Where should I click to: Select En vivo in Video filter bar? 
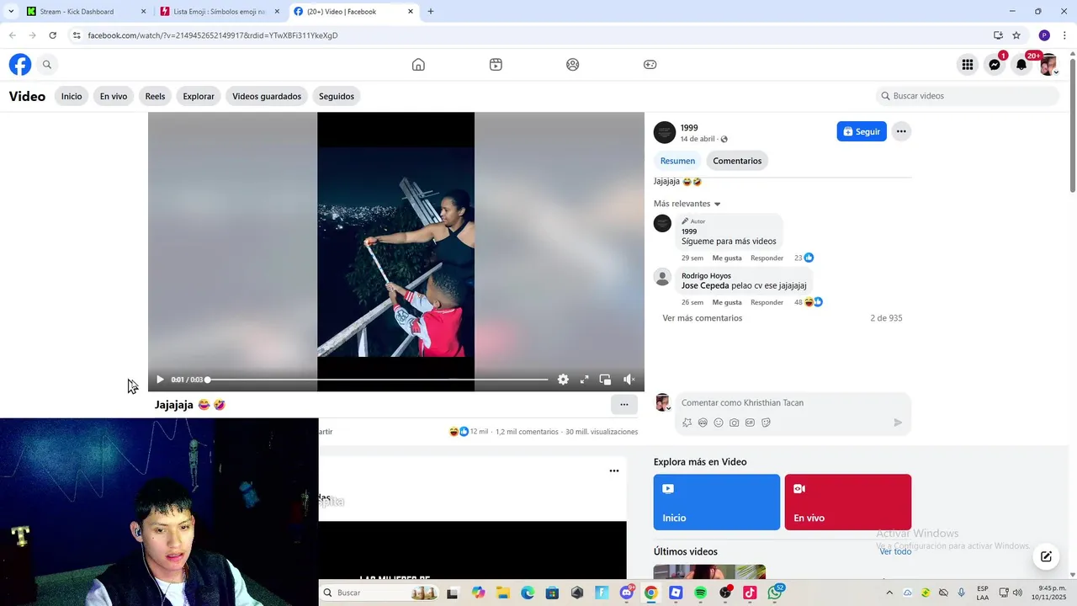point(114,96)
